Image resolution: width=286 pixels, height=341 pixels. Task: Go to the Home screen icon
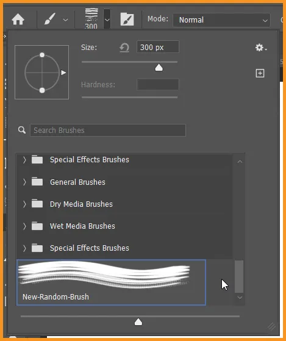click(x=18, y=20)
